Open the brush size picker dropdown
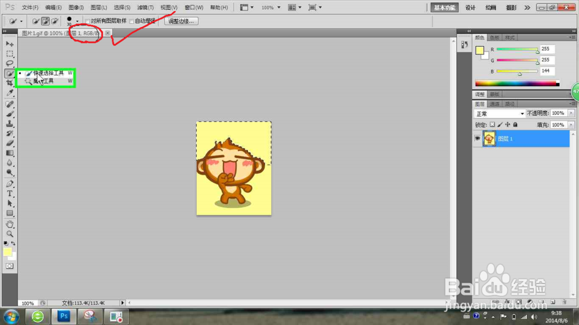The image size is (579, 325). [77, 21]
